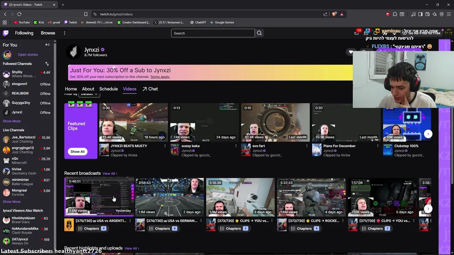
Task: Open the red recording extension icon
Action: point(388,14)
